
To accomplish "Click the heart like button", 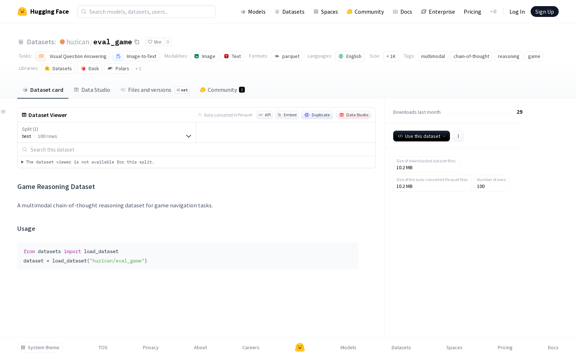I will pos(154,42).
